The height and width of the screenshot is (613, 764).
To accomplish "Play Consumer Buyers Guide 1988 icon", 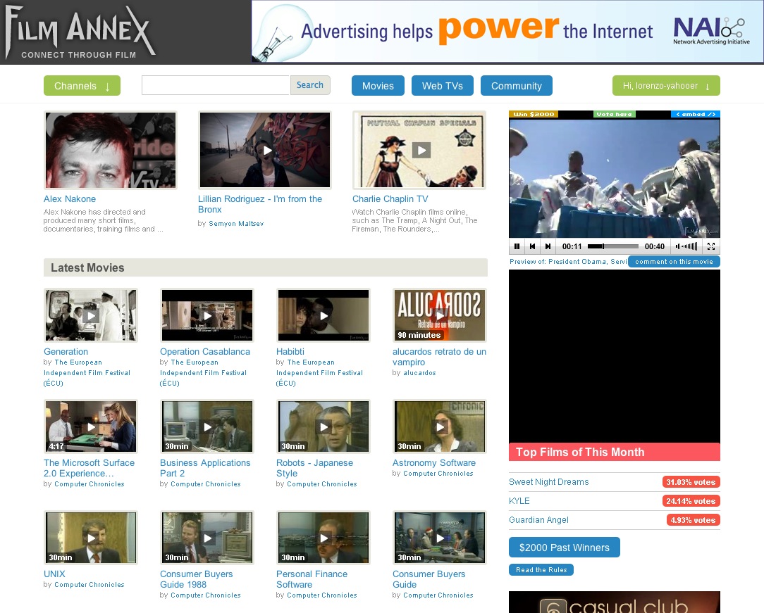I will pyautogui.click(x=208, y=538).
